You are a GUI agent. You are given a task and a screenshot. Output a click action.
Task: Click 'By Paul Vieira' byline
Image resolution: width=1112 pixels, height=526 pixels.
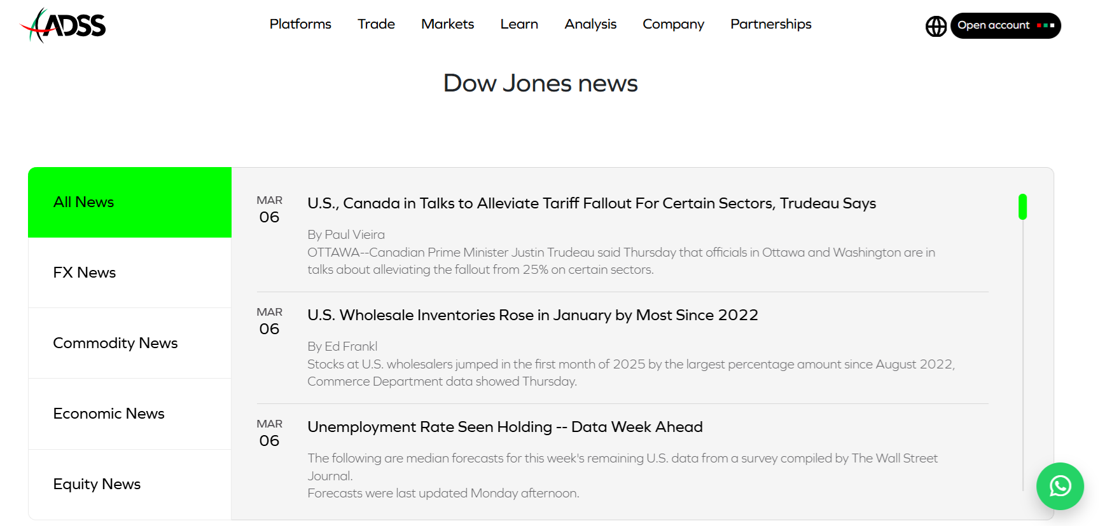coord(346,234)
